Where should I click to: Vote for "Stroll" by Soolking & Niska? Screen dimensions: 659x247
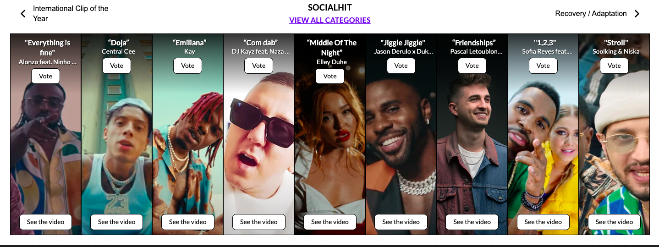click(614, 66)
